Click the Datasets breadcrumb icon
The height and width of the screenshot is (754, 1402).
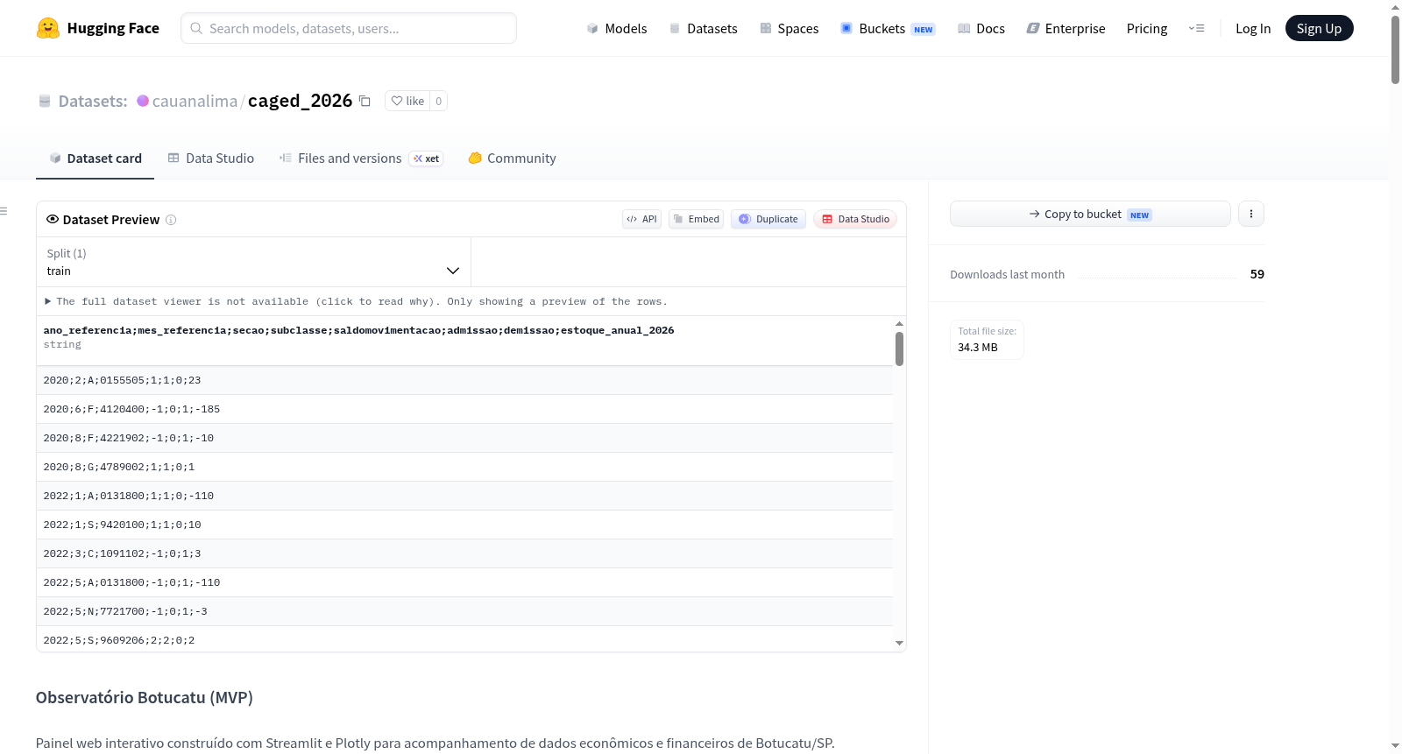point(45,101)
